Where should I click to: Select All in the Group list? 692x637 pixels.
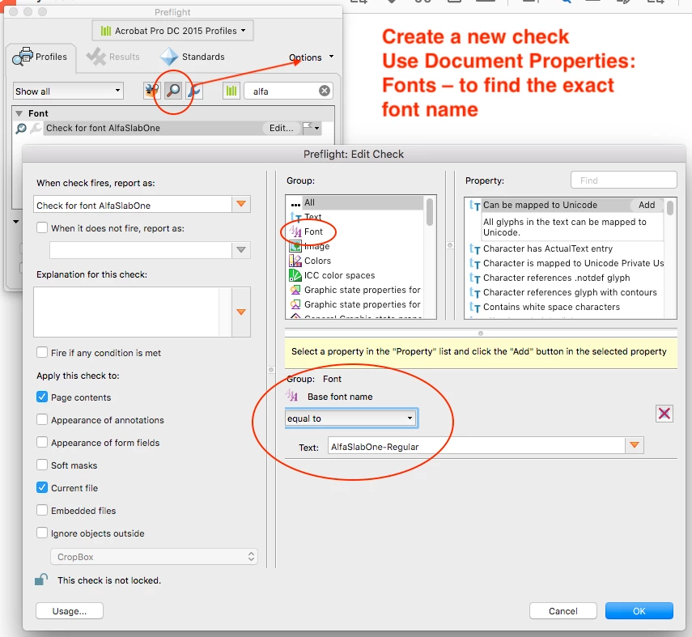(x=355, y=202)
